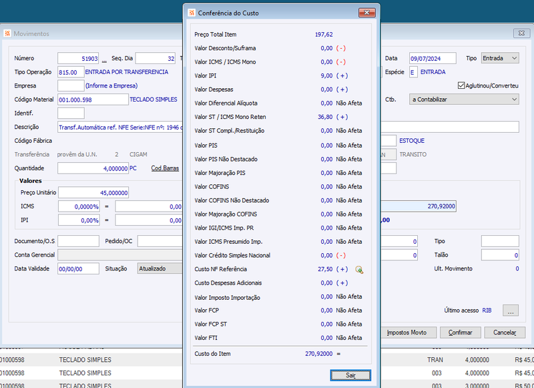Click the ESTOQUE label in Movimentos
534x388 pixels.
[x=412, y=141]
